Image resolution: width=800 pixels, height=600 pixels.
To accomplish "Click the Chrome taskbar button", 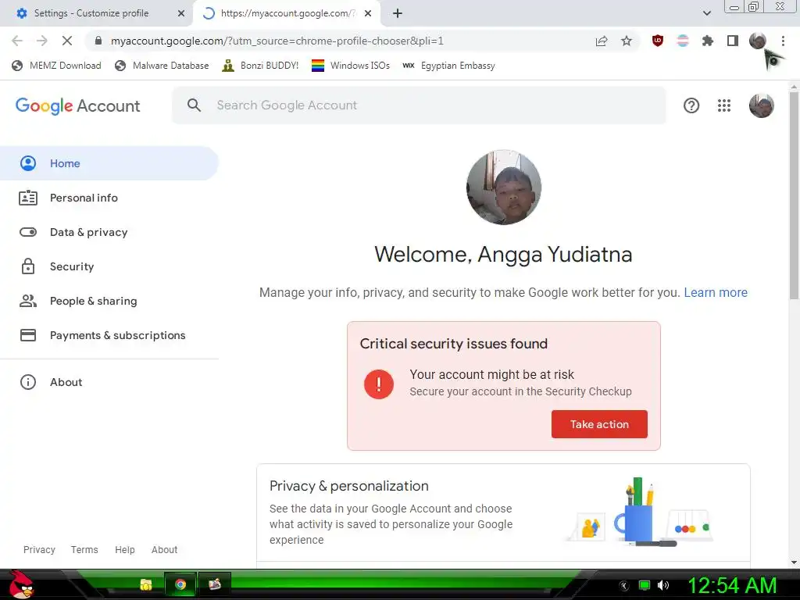I will (180, 584).
